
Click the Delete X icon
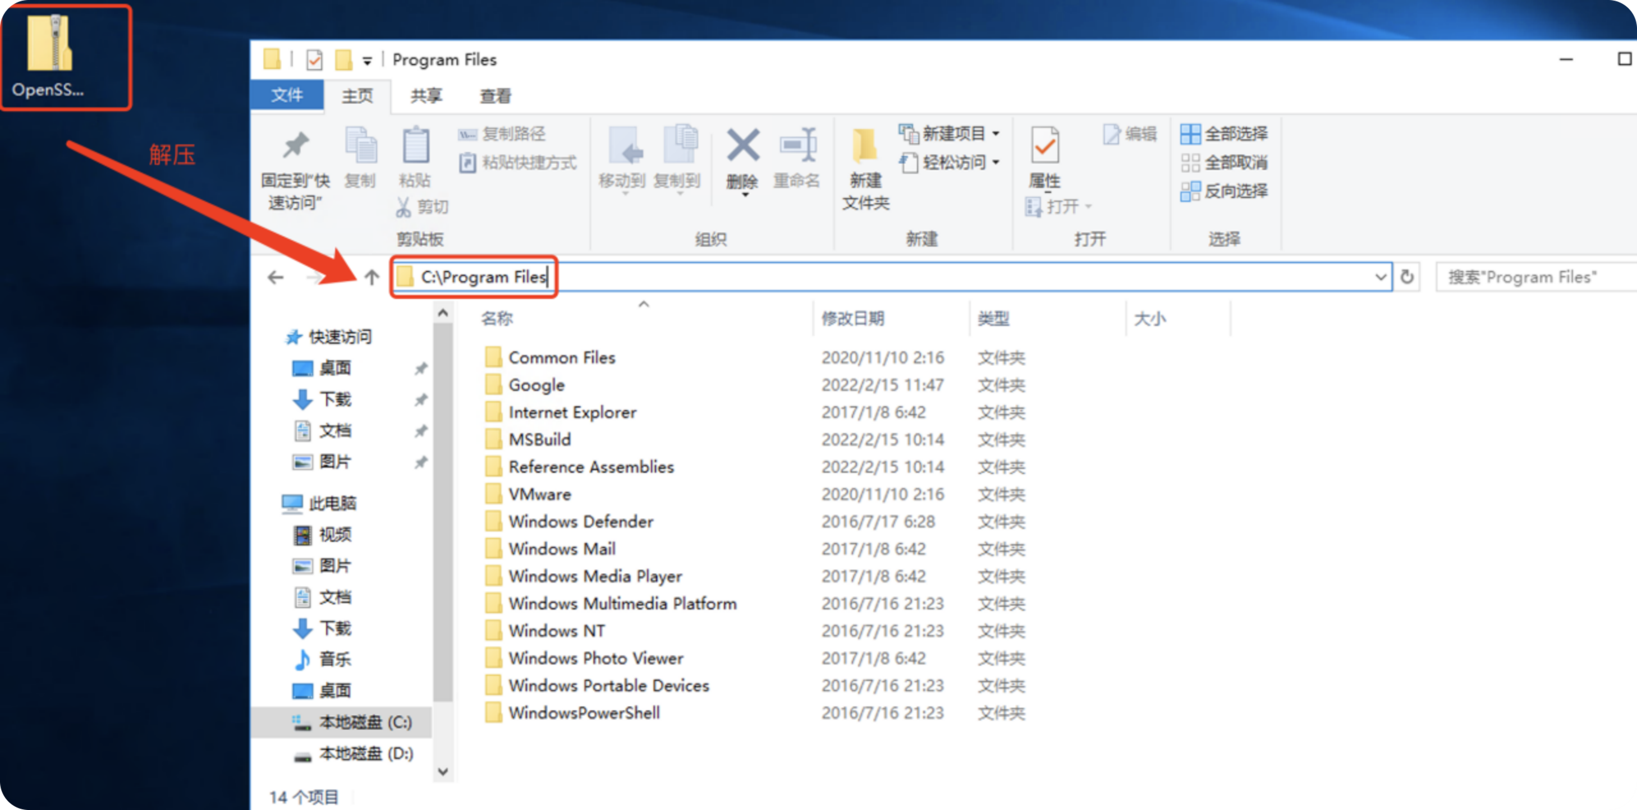743,146
